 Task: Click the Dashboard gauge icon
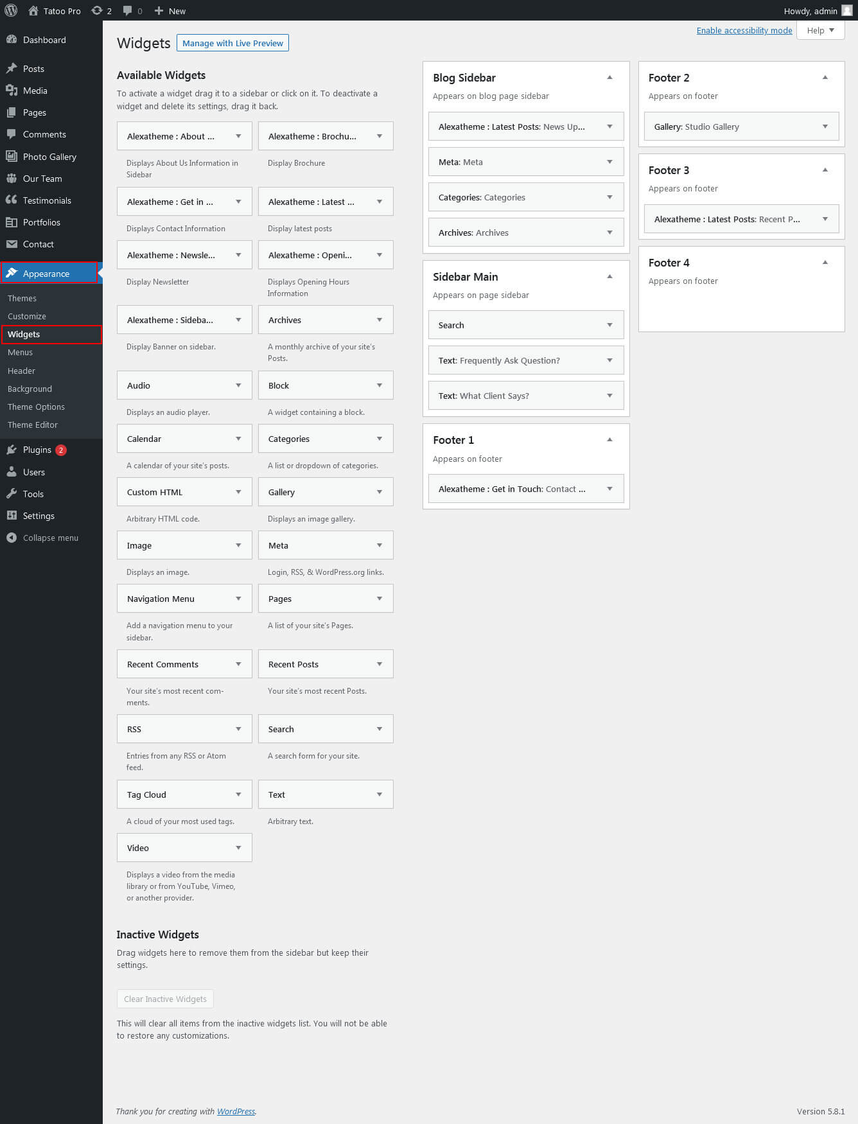(x=12, y=39)
